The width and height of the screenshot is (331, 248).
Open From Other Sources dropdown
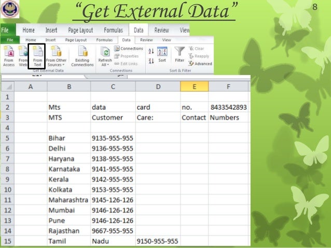pyautogui.click(x=56, y=56)
